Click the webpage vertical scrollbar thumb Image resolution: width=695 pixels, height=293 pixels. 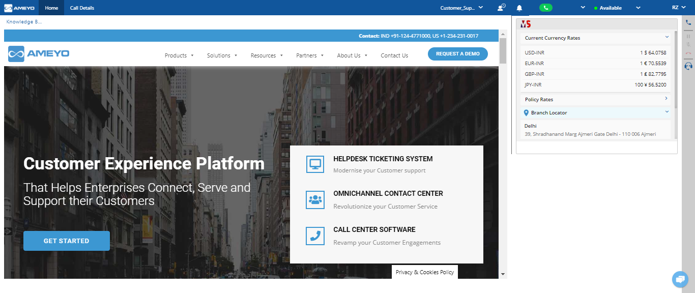tap(503, 50)
